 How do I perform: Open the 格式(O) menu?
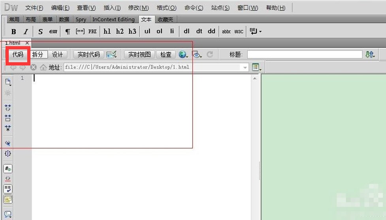167,8
